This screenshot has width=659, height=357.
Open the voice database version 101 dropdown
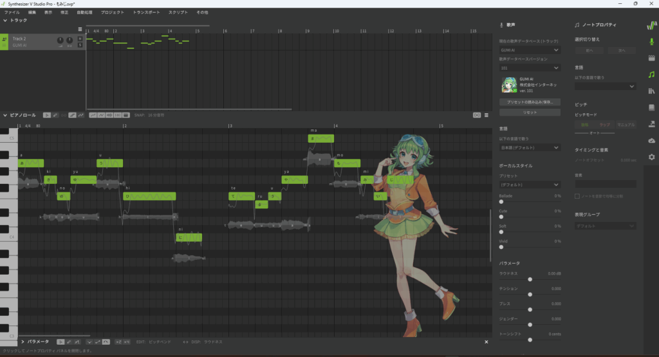click(x=530, y=68)
